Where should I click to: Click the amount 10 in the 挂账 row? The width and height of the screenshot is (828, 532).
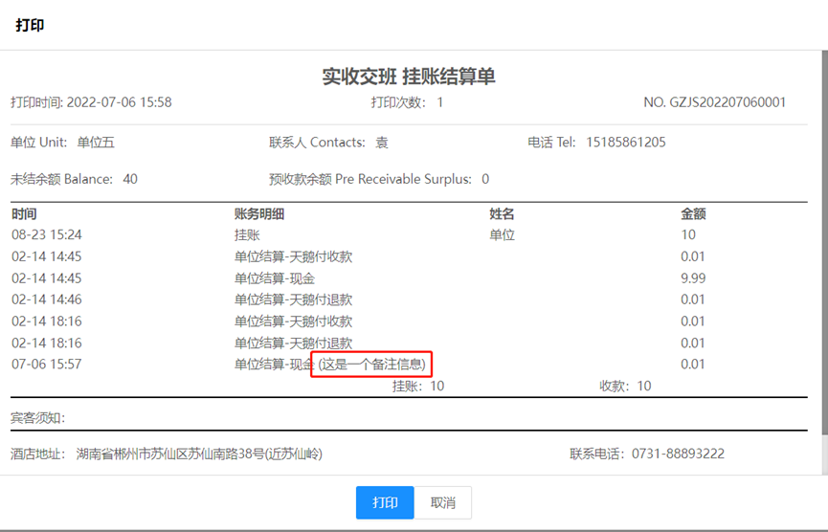688,234
